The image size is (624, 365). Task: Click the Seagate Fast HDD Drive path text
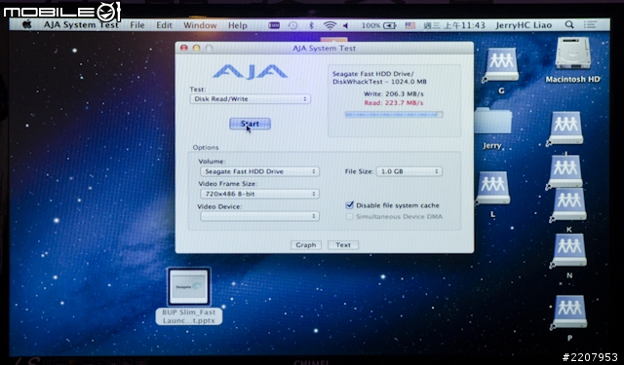click(379, 78)
